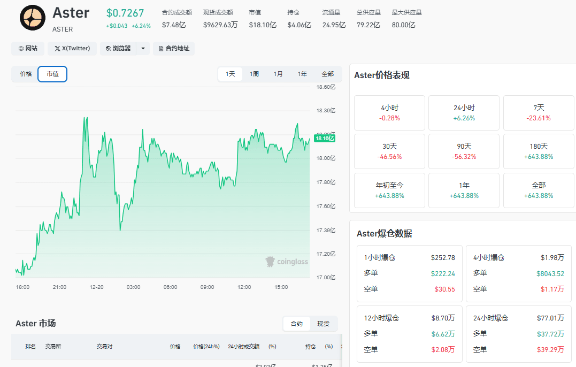Screen dimensions: 576x367
Task: Click the 1年 +643.88% performance card
Action: click(464, 190)
